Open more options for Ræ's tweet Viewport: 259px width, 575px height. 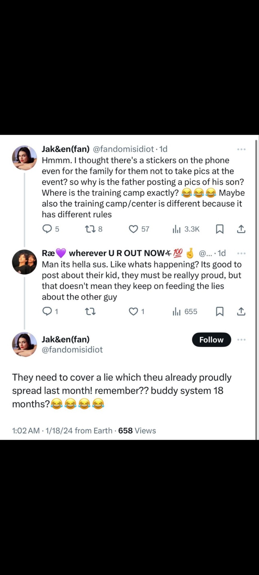coord(241,253)
